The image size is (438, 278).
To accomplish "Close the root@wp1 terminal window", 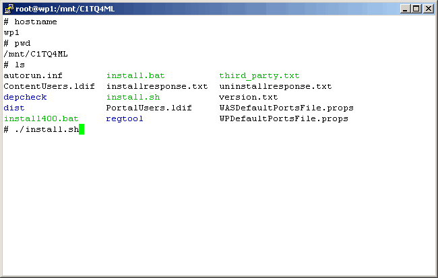I will coord(428,9).
